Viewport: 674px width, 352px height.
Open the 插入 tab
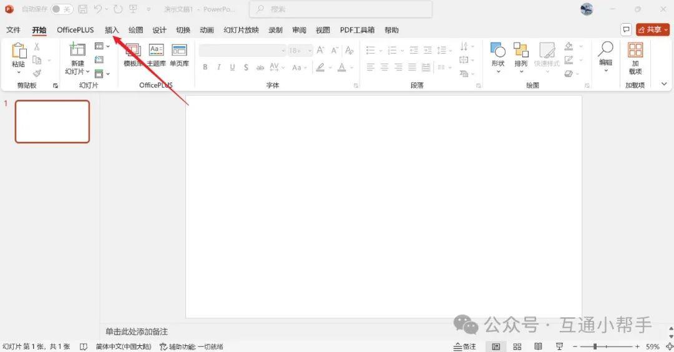point(112,30)
